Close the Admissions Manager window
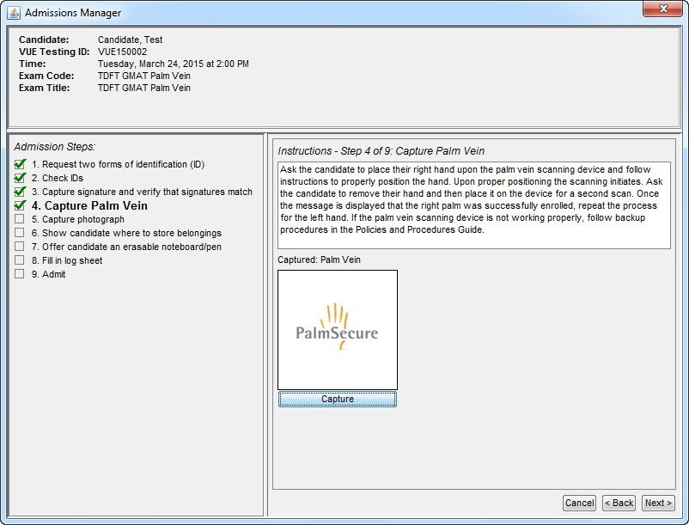Screen dimensions: 689x525 (x=663, y=9)
